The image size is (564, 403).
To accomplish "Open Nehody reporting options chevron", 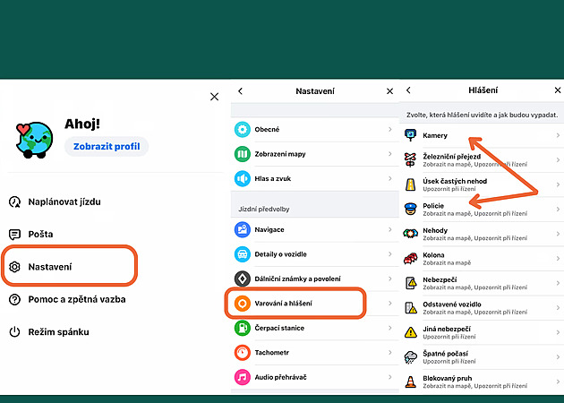I will click(557, 235).
